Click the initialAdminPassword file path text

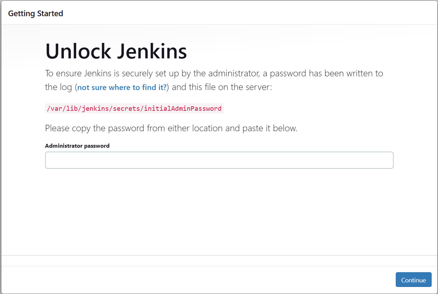(x=134, y=108)
